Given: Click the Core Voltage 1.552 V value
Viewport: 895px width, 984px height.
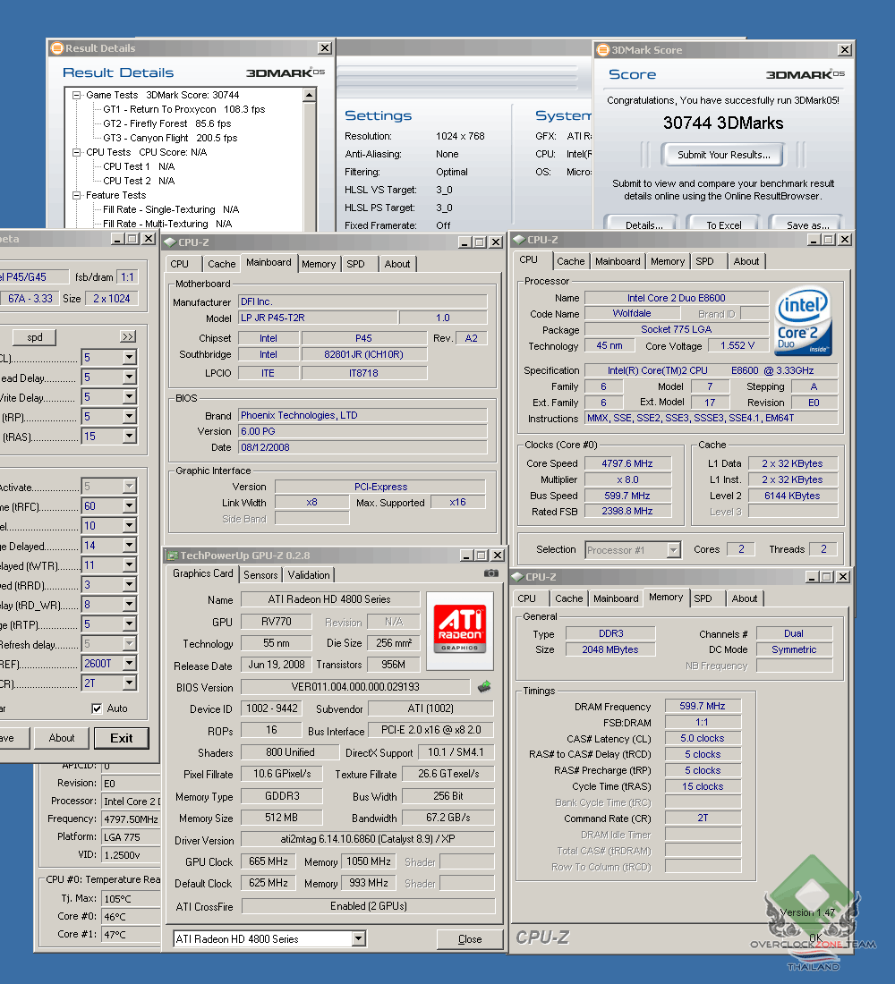Looking at the screenshot, I should pyautogui.click(x=737, y=346).
